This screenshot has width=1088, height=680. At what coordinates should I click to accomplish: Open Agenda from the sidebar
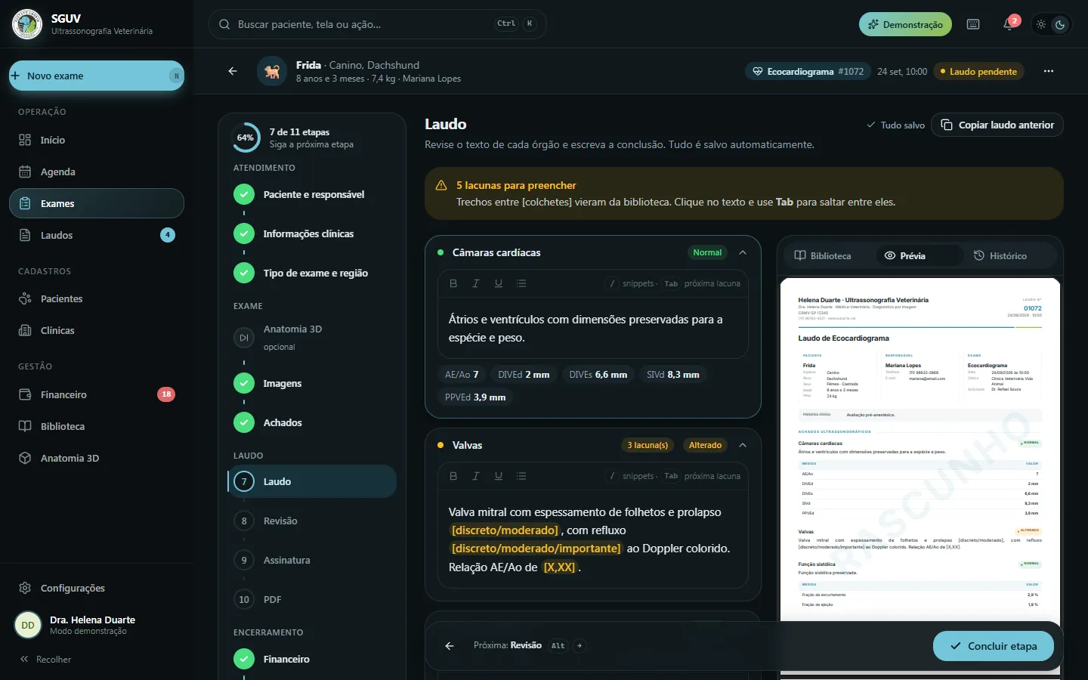pyautogui.click(x=97, y=172)
